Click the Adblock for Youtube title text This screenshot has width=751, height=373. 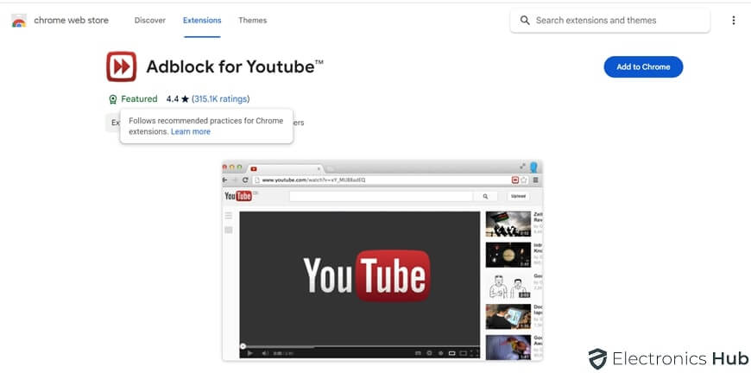[235, 66]
